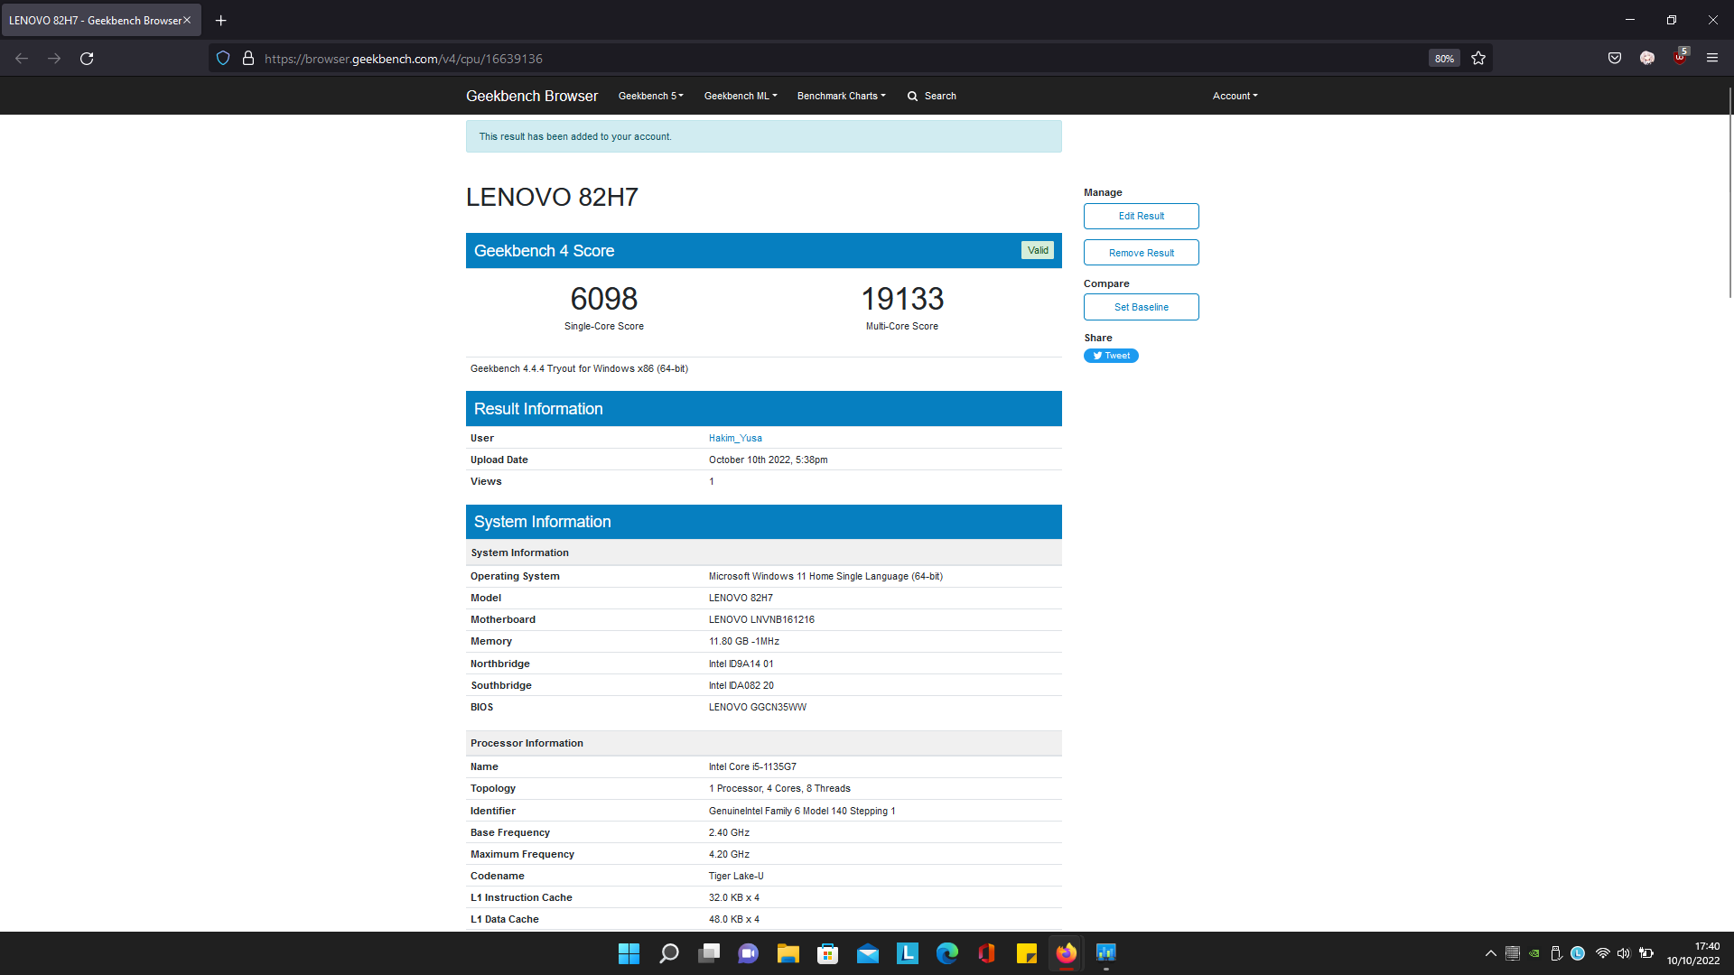Click the battery status tray icon

coord(1646,953)
